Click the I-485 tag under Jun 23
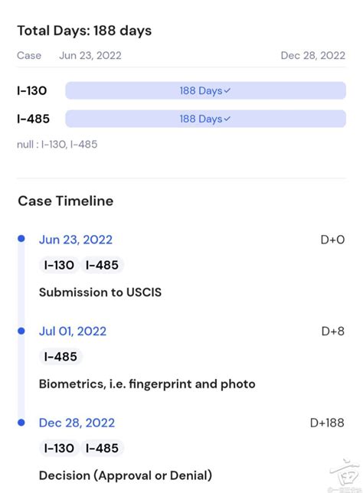363x493 pixels. [102, 265]
